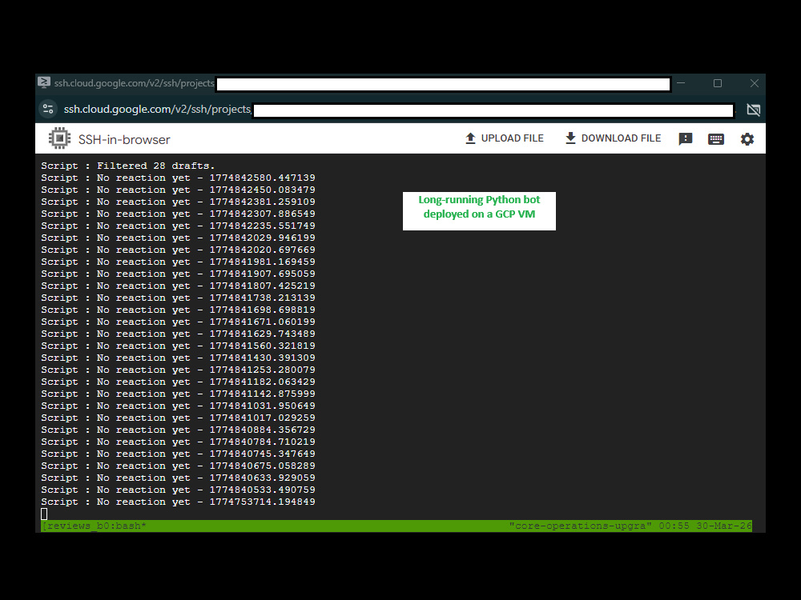Click the log line ending 1774840884.356729

click(179, 430)
